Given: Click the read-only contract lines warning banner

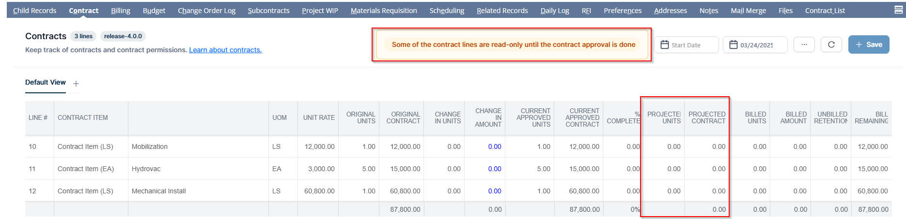Looking at the screenshot, I should (x=512, y=44).
